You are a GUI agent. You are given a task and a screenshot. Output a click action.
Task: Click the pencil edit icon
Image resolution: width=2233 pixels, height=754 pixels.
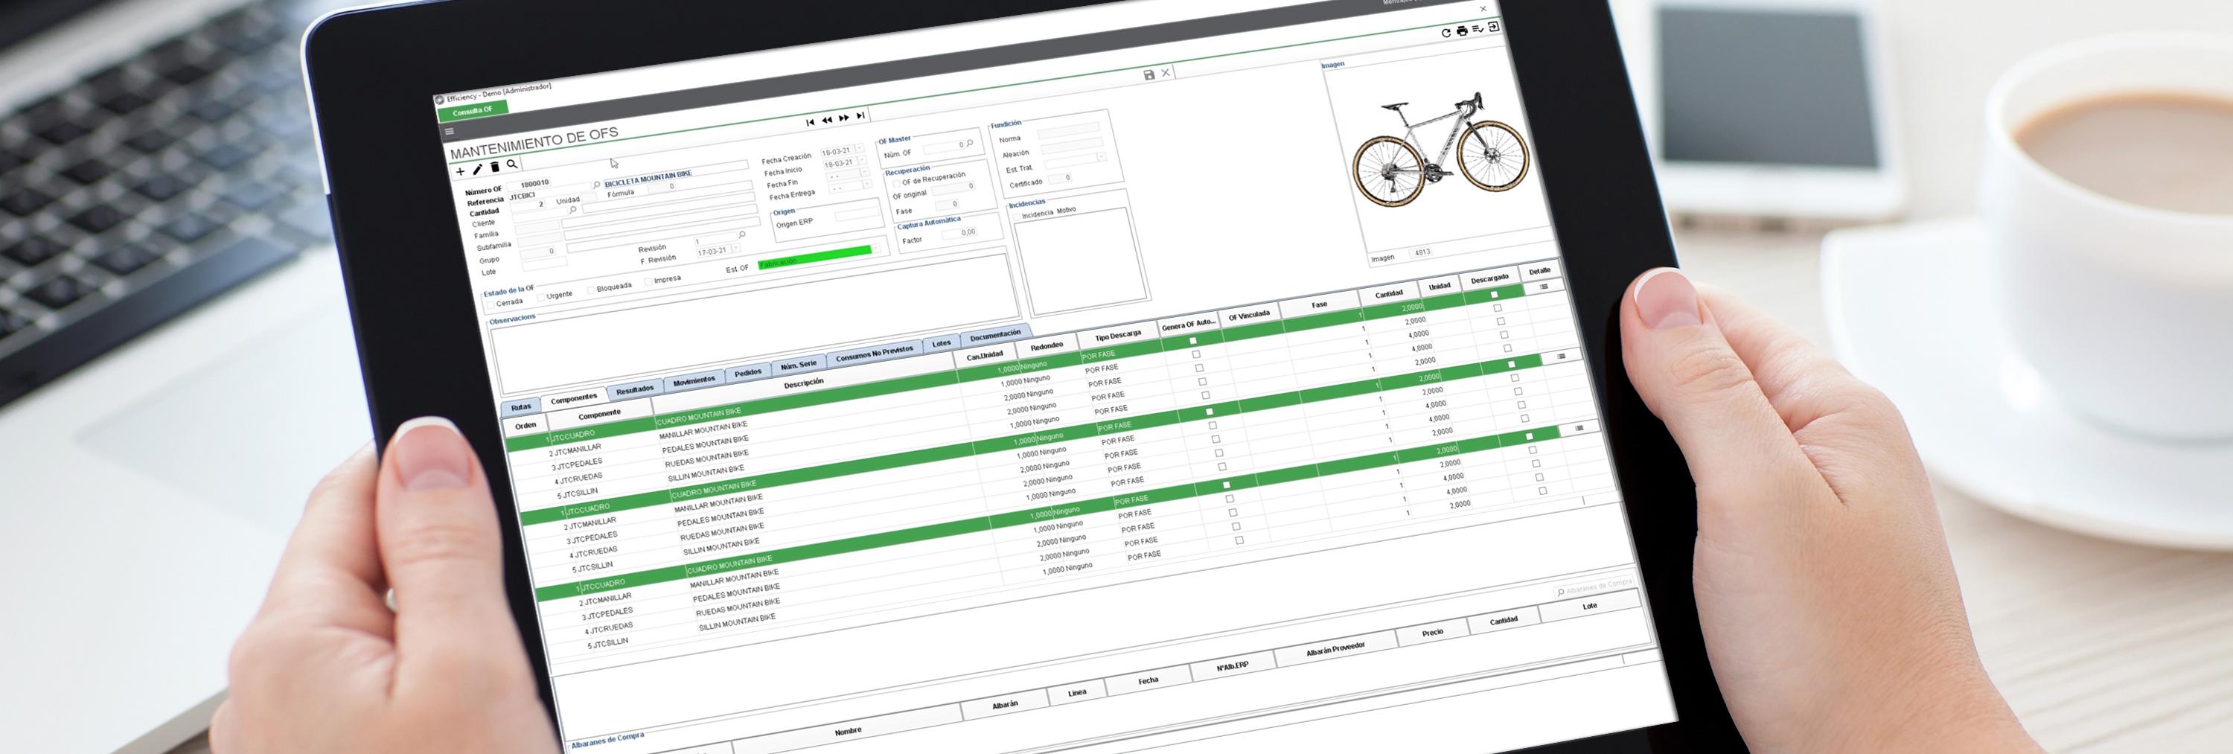point(477,169)
